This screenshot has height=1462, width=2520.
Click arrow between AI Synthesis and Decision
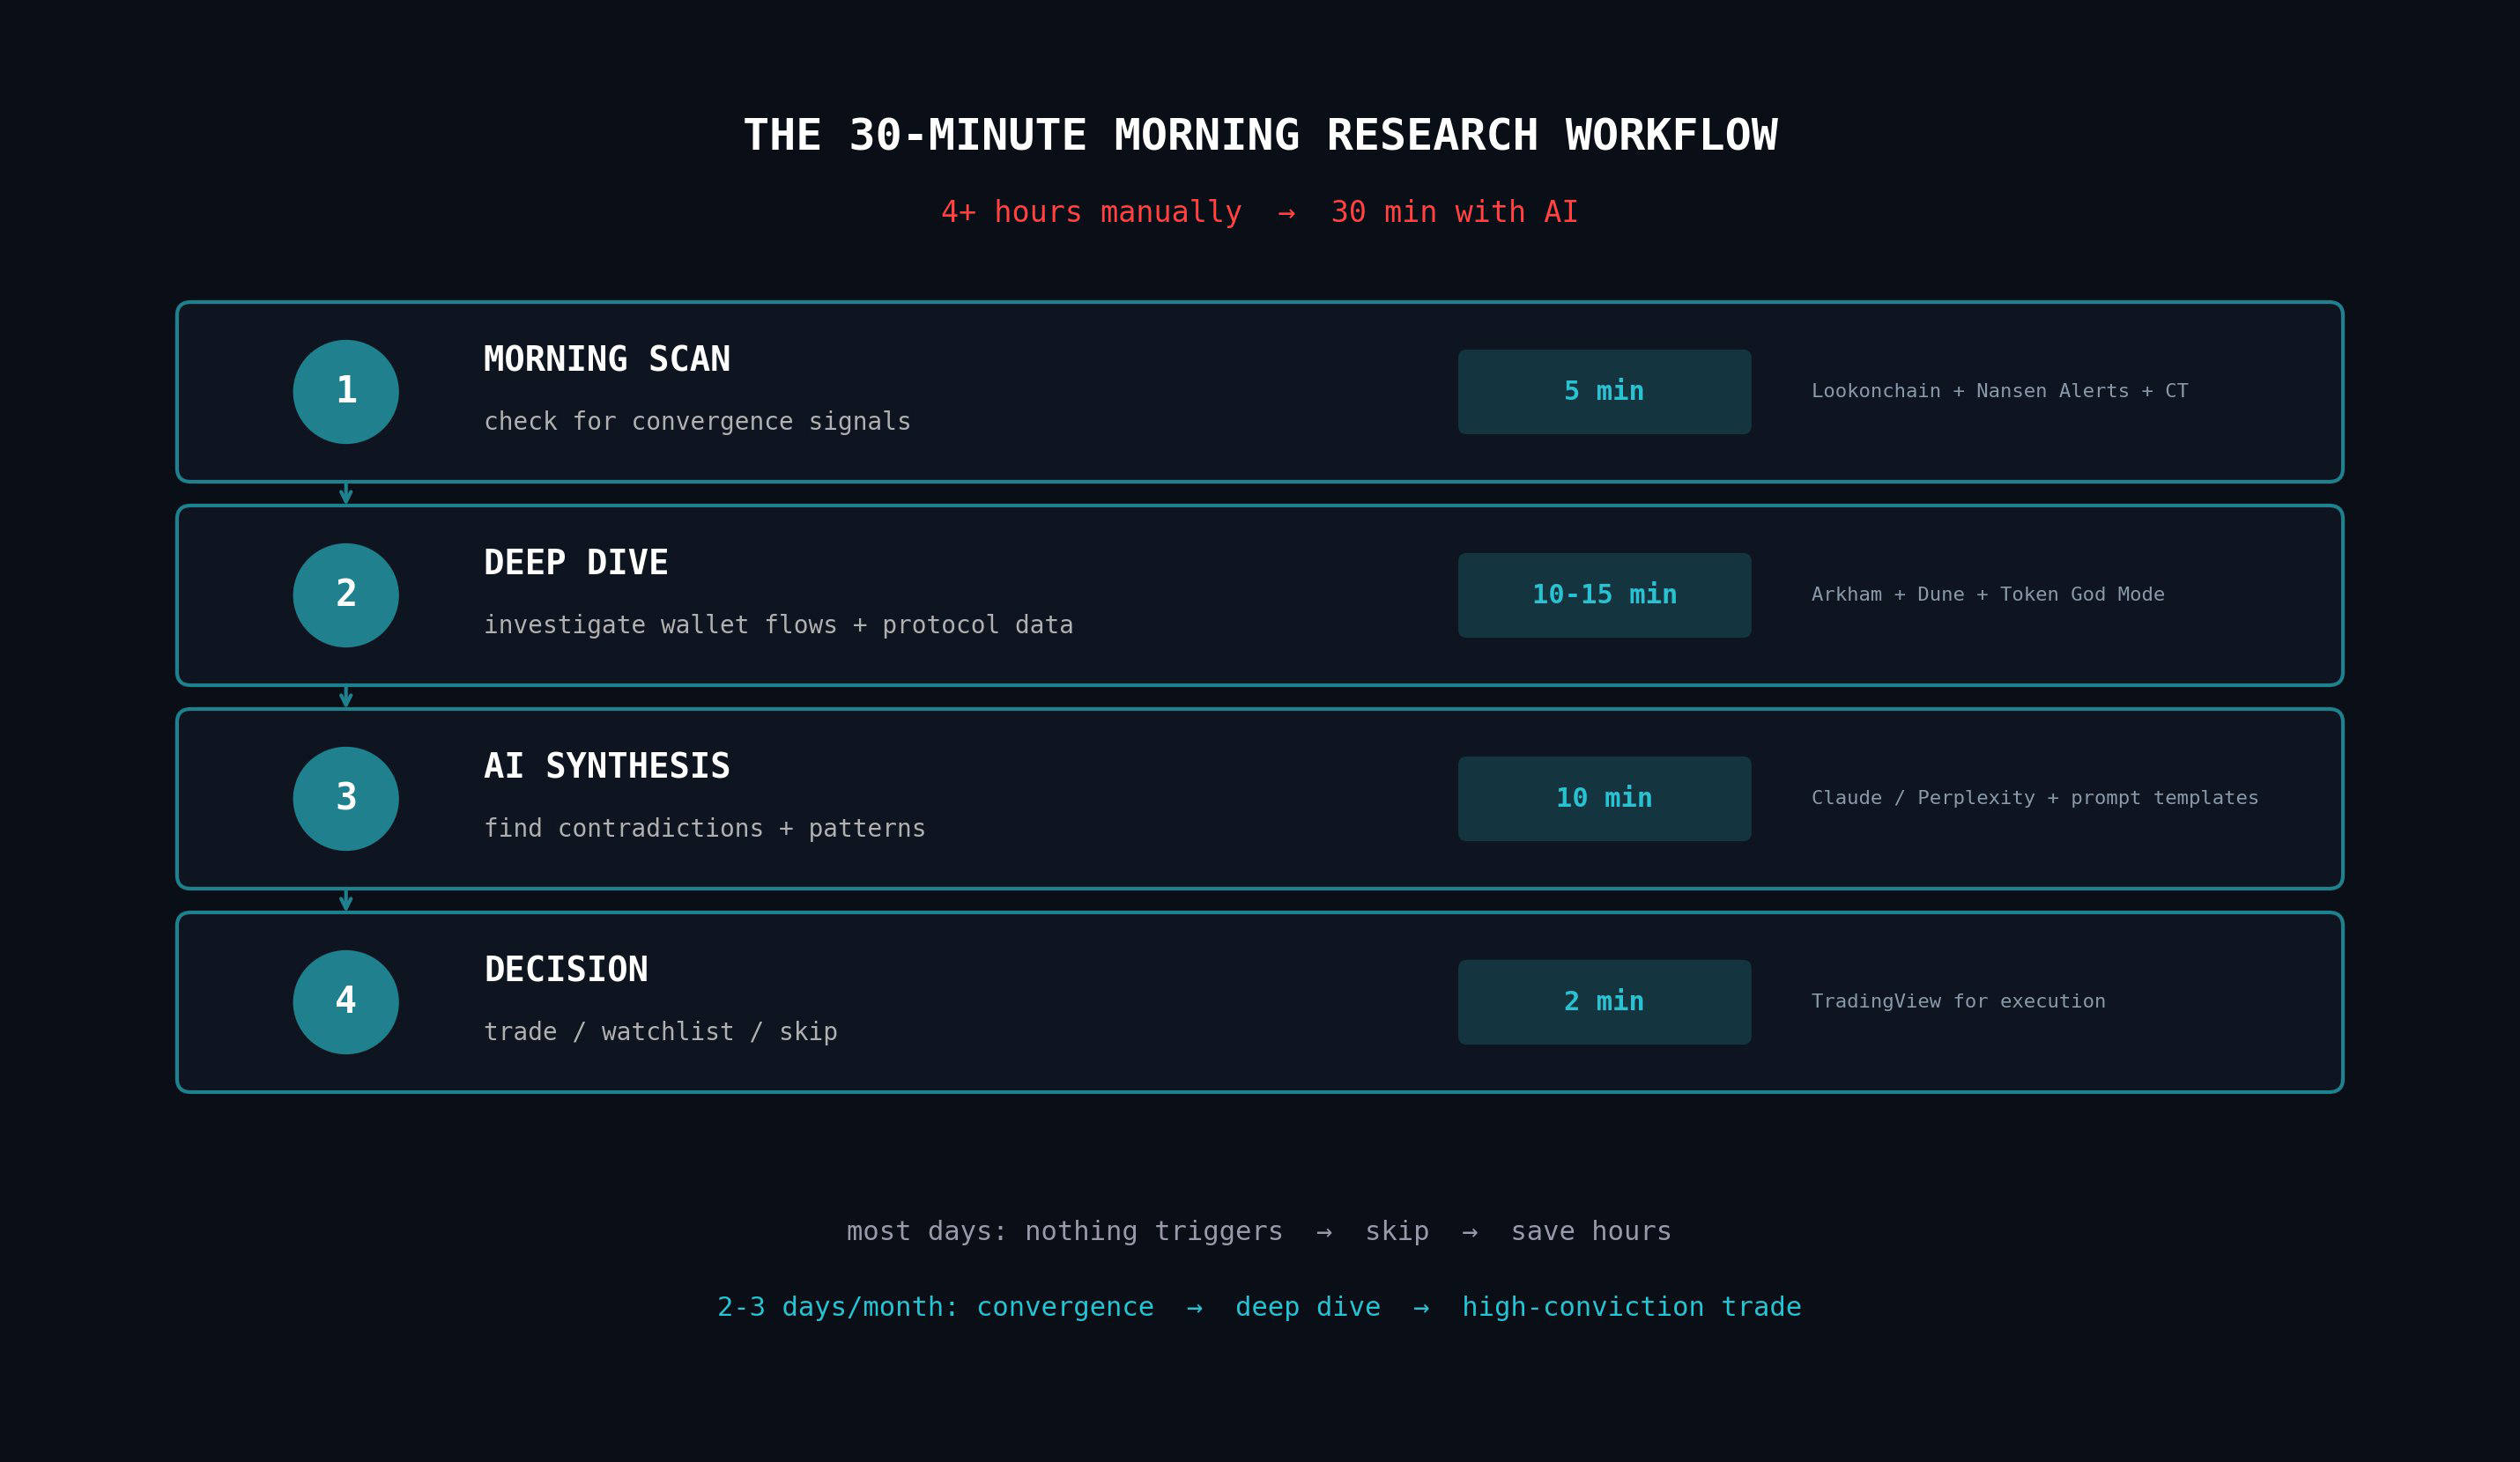tap(345, 900)
